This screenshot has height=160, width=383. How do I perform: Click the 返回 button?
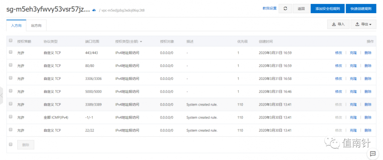(x=301, y=9)
